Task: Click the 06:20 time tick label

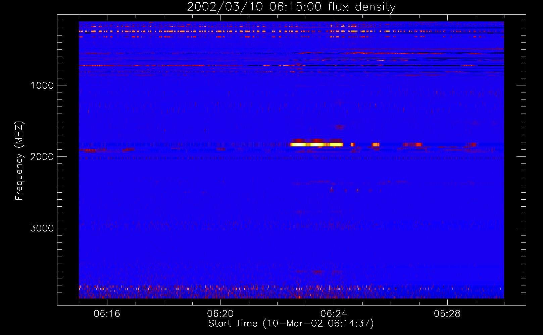Action: [220, 314]
